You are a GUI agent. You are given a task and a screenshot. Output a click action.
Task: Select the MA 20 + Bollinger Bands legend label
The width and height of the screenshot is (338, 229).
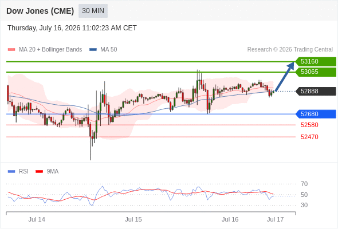pos(50,50)
